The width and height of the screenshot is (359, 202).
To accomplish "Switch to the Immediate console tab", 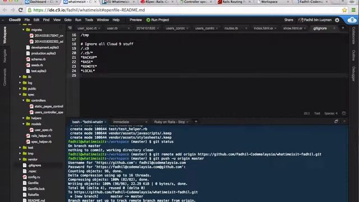I will point(121,122).
